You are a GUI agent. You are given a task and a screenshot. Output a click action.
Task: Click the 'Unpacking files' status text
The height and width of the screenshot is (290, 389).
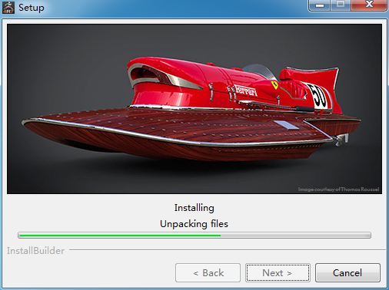194,224
